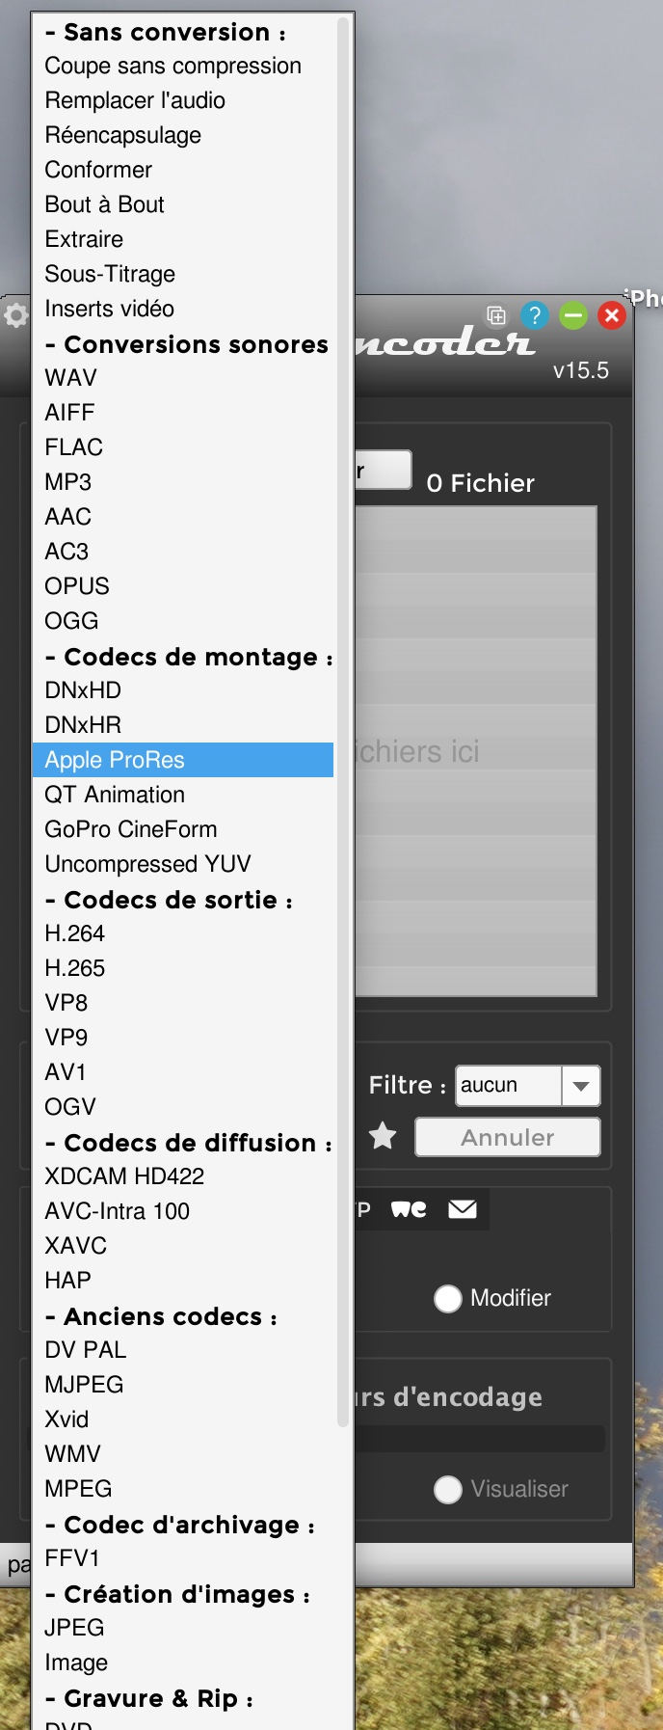Click the green minimize button

(x=573, y=315)
